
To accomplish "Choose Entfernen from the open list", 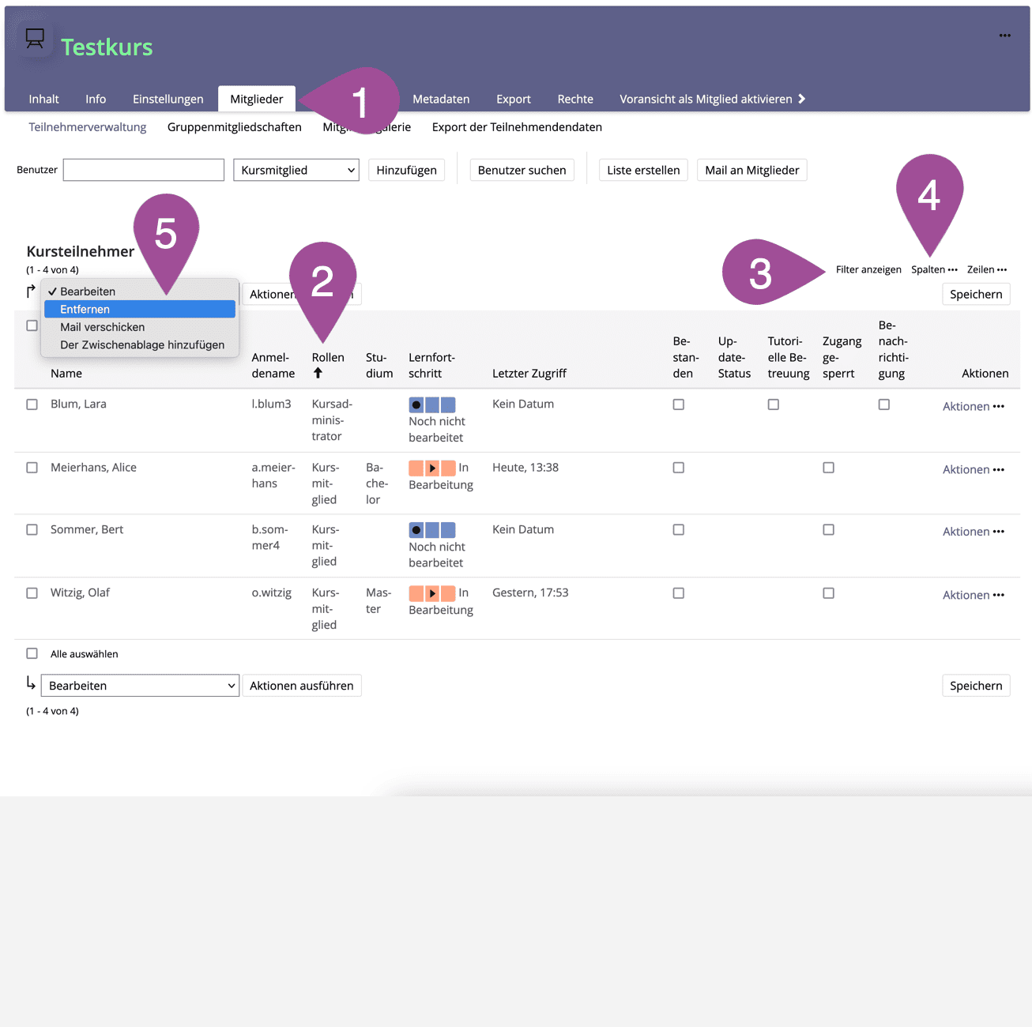I will (x=140, y=309).
